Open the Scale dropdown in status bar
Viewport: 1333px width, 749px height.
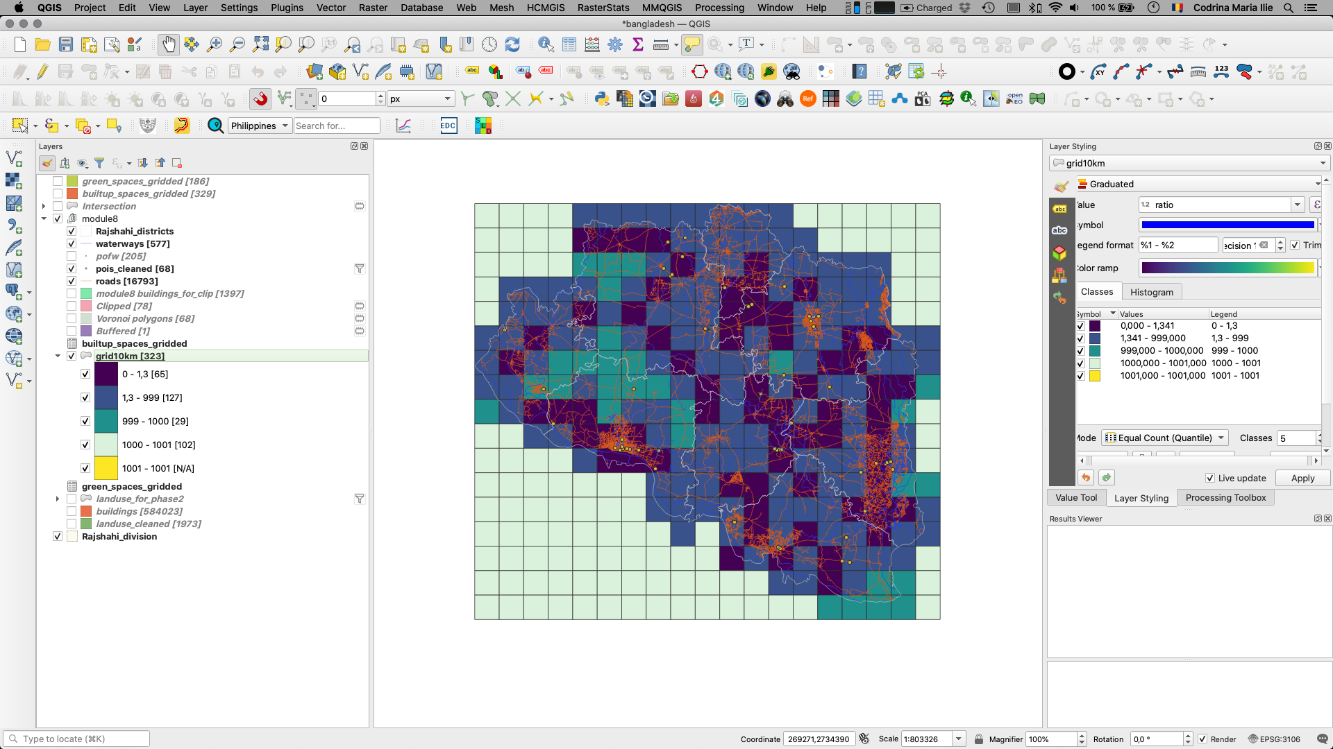[959, 739]
